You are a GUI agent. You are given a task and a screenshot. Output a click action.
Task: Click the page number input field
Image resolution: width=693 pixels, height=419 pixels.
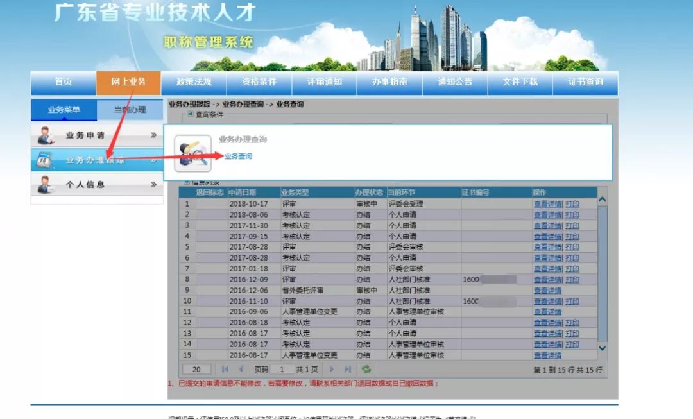click(280, 368)
